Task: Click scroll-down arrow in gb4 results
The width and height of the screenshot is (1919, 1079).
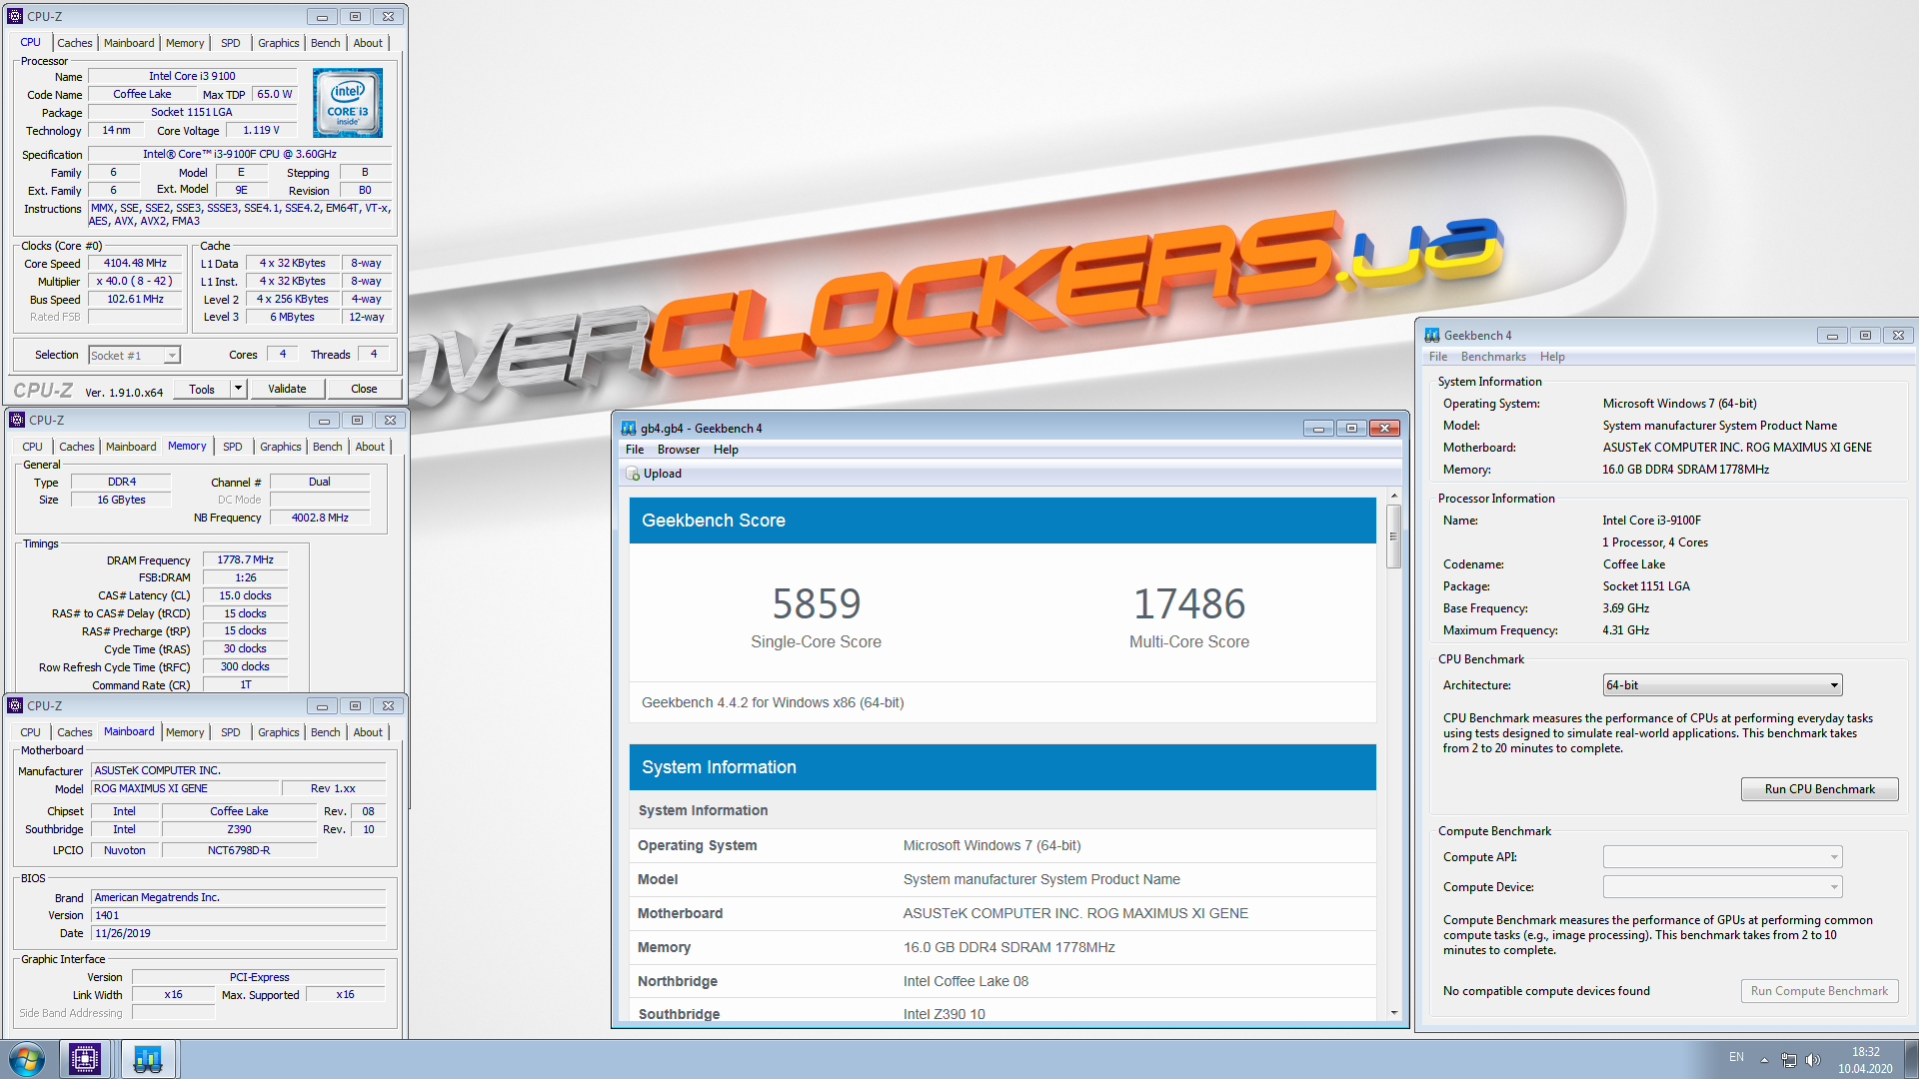Action: (x=1393, y=1013)
